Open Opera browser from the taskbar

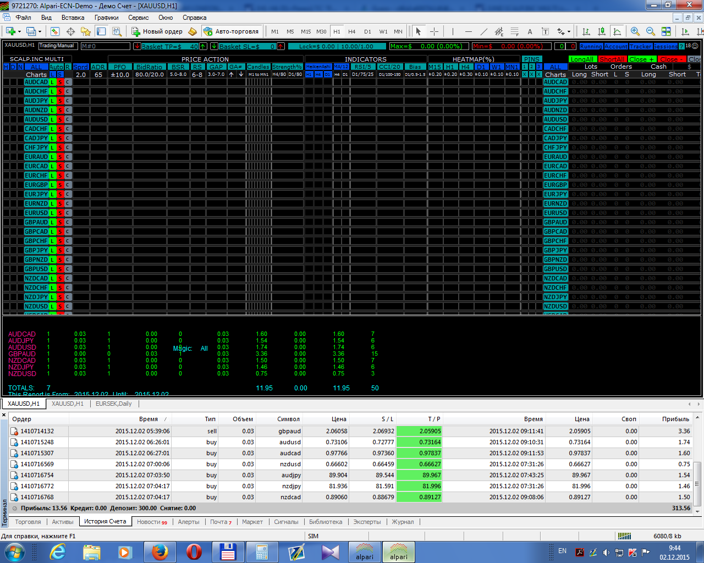(194, 551)
